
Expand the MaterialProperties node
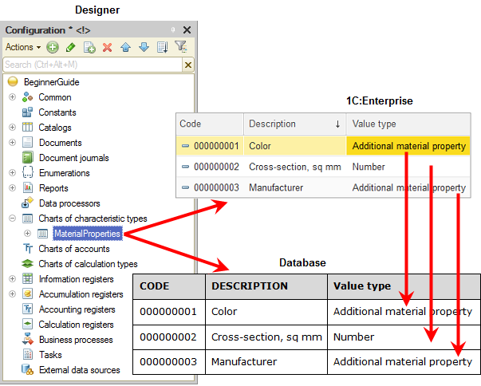(x=27, y=234)
